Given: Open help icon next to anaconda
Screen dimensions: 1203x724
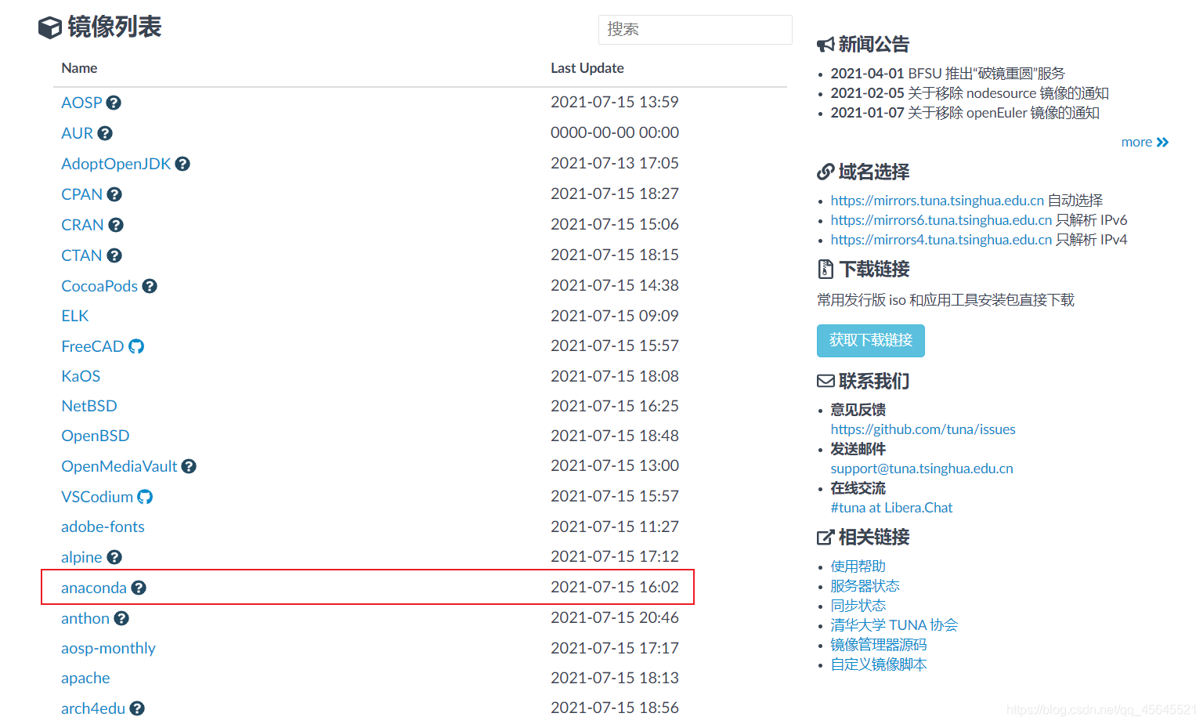Looking at the screenshot, I should click(139, 588).
